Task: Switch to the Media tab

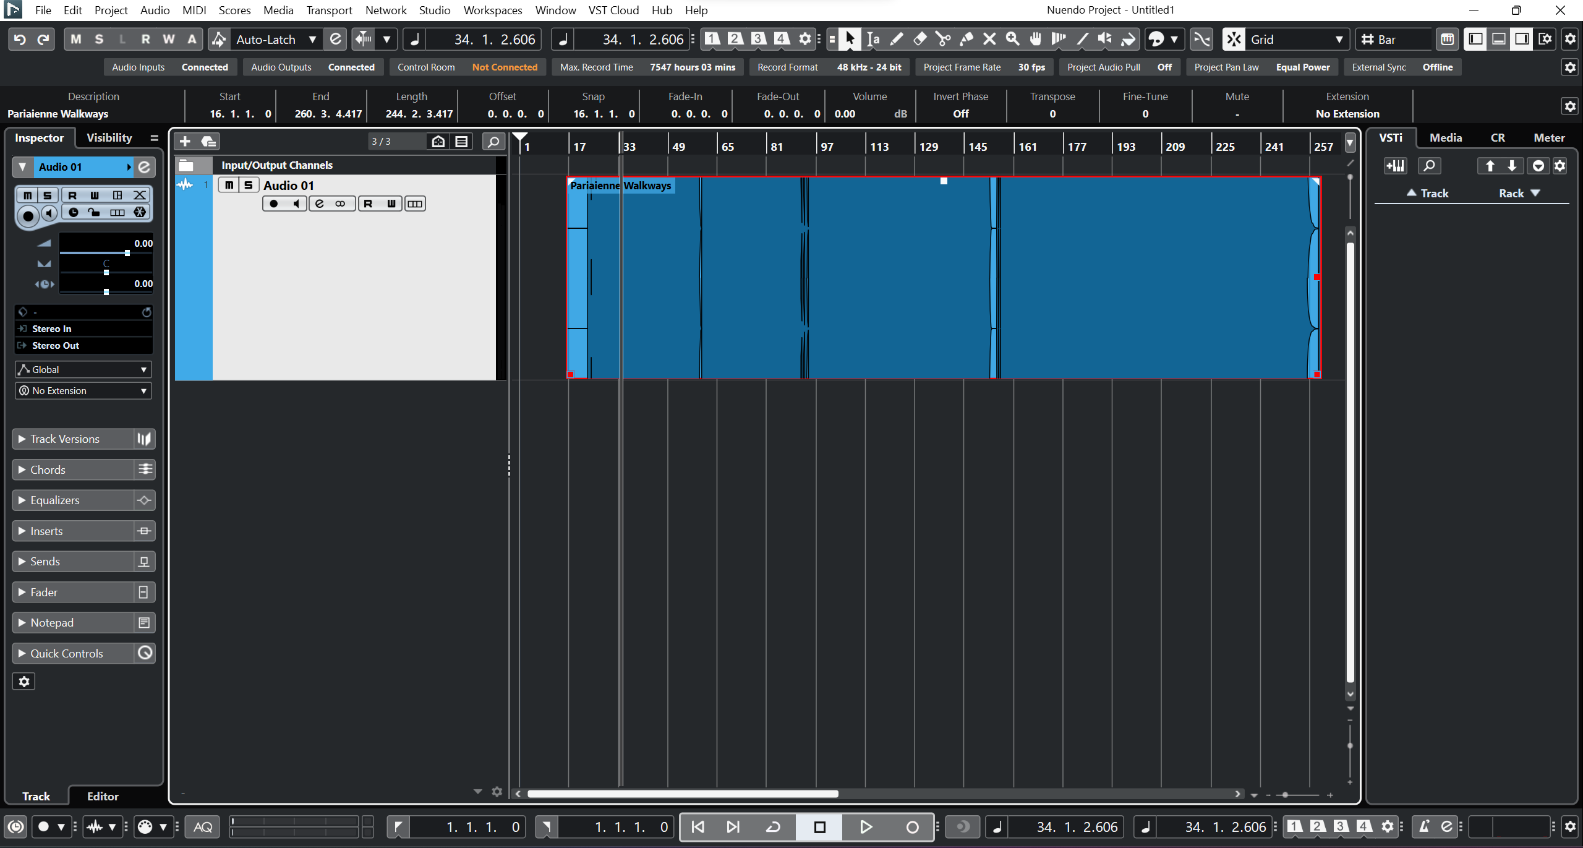Action: pos(1445,138)
